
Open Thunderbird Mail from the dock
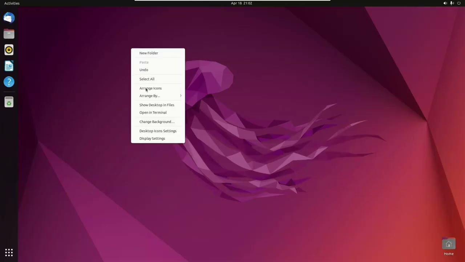coord(9,18)
